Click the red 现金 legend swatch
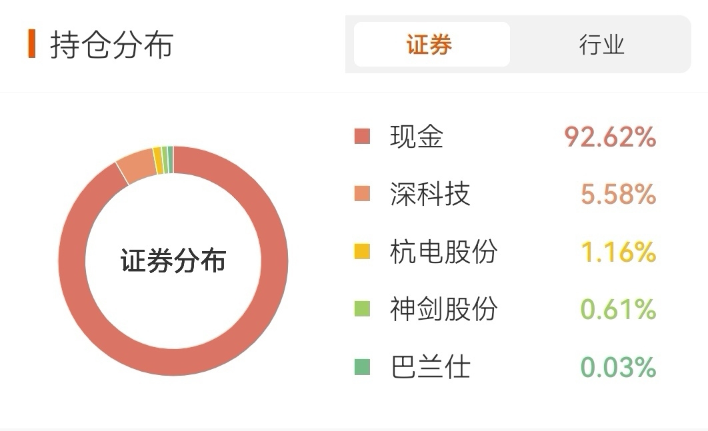 (362, 137)
